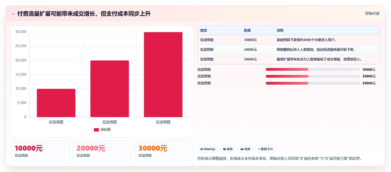
Task: Click the 25,000 y-axis label
Action: pyautogui.click(x=21, y=46)
